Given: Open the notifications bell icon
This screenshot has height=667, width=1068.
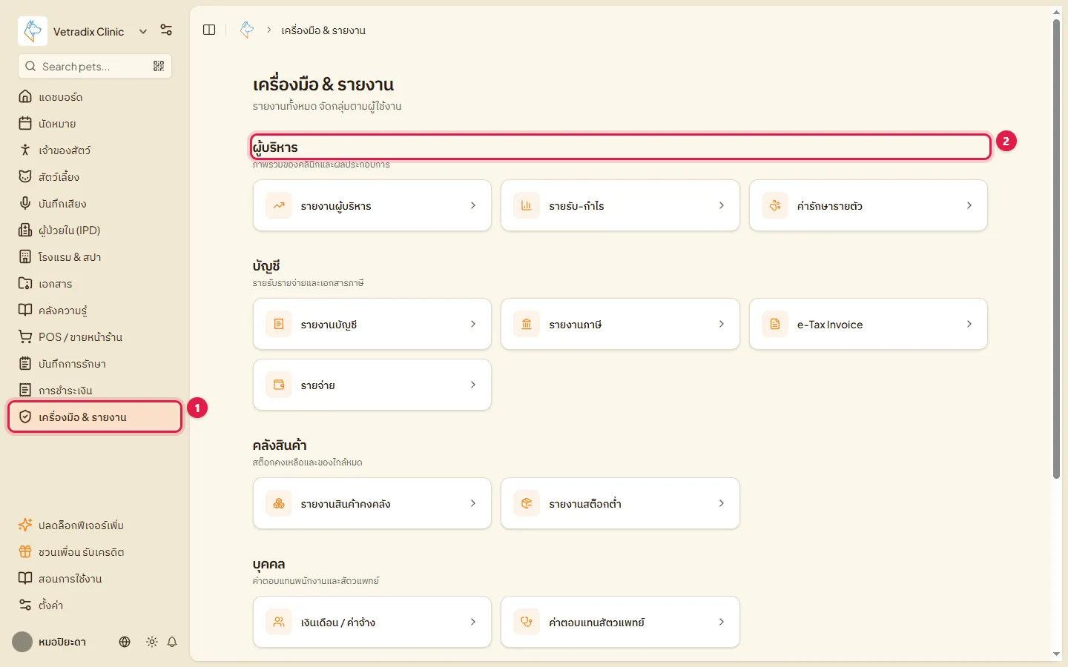Looking at the screenshot, I should pos(172,642).
